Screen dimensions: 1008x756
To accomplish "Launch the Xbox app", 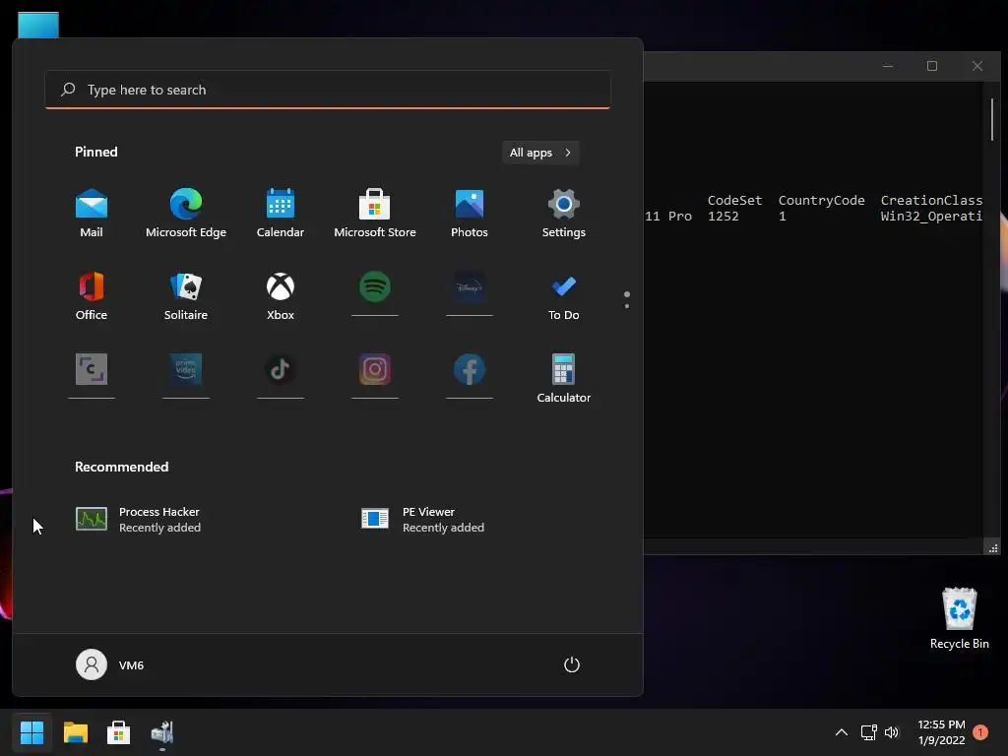I will 281,295.
